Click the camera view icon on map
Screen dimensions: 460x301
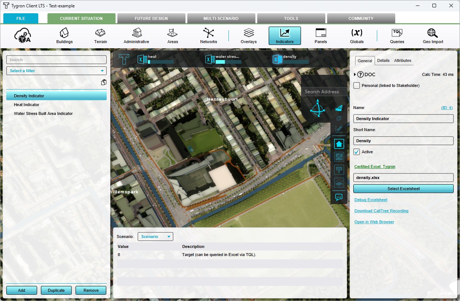point(339,108)
